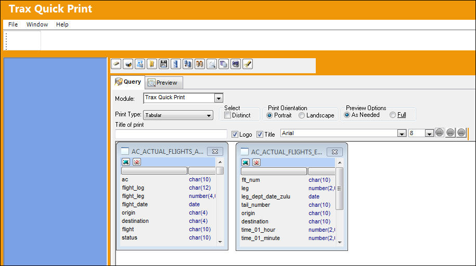Click the flight_date field in first table
The height and width of the screenshot is (266, 476).
[135, 204]
